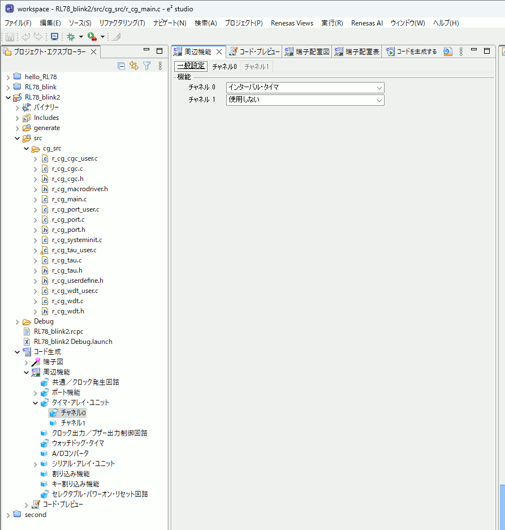Collapse the cg_src folder
505x530 pixels.
point(27,148)
